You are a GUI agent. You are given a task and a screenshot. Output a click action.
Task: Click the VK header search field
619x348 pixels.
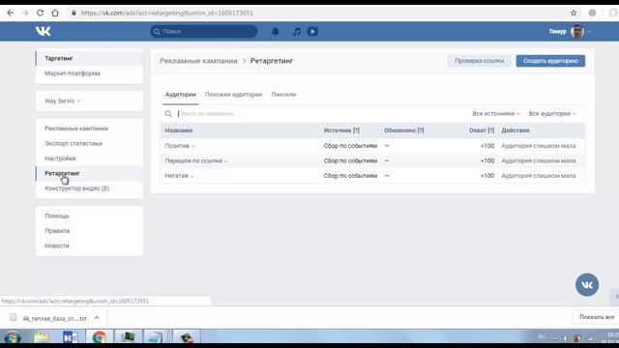pos(204,32)
